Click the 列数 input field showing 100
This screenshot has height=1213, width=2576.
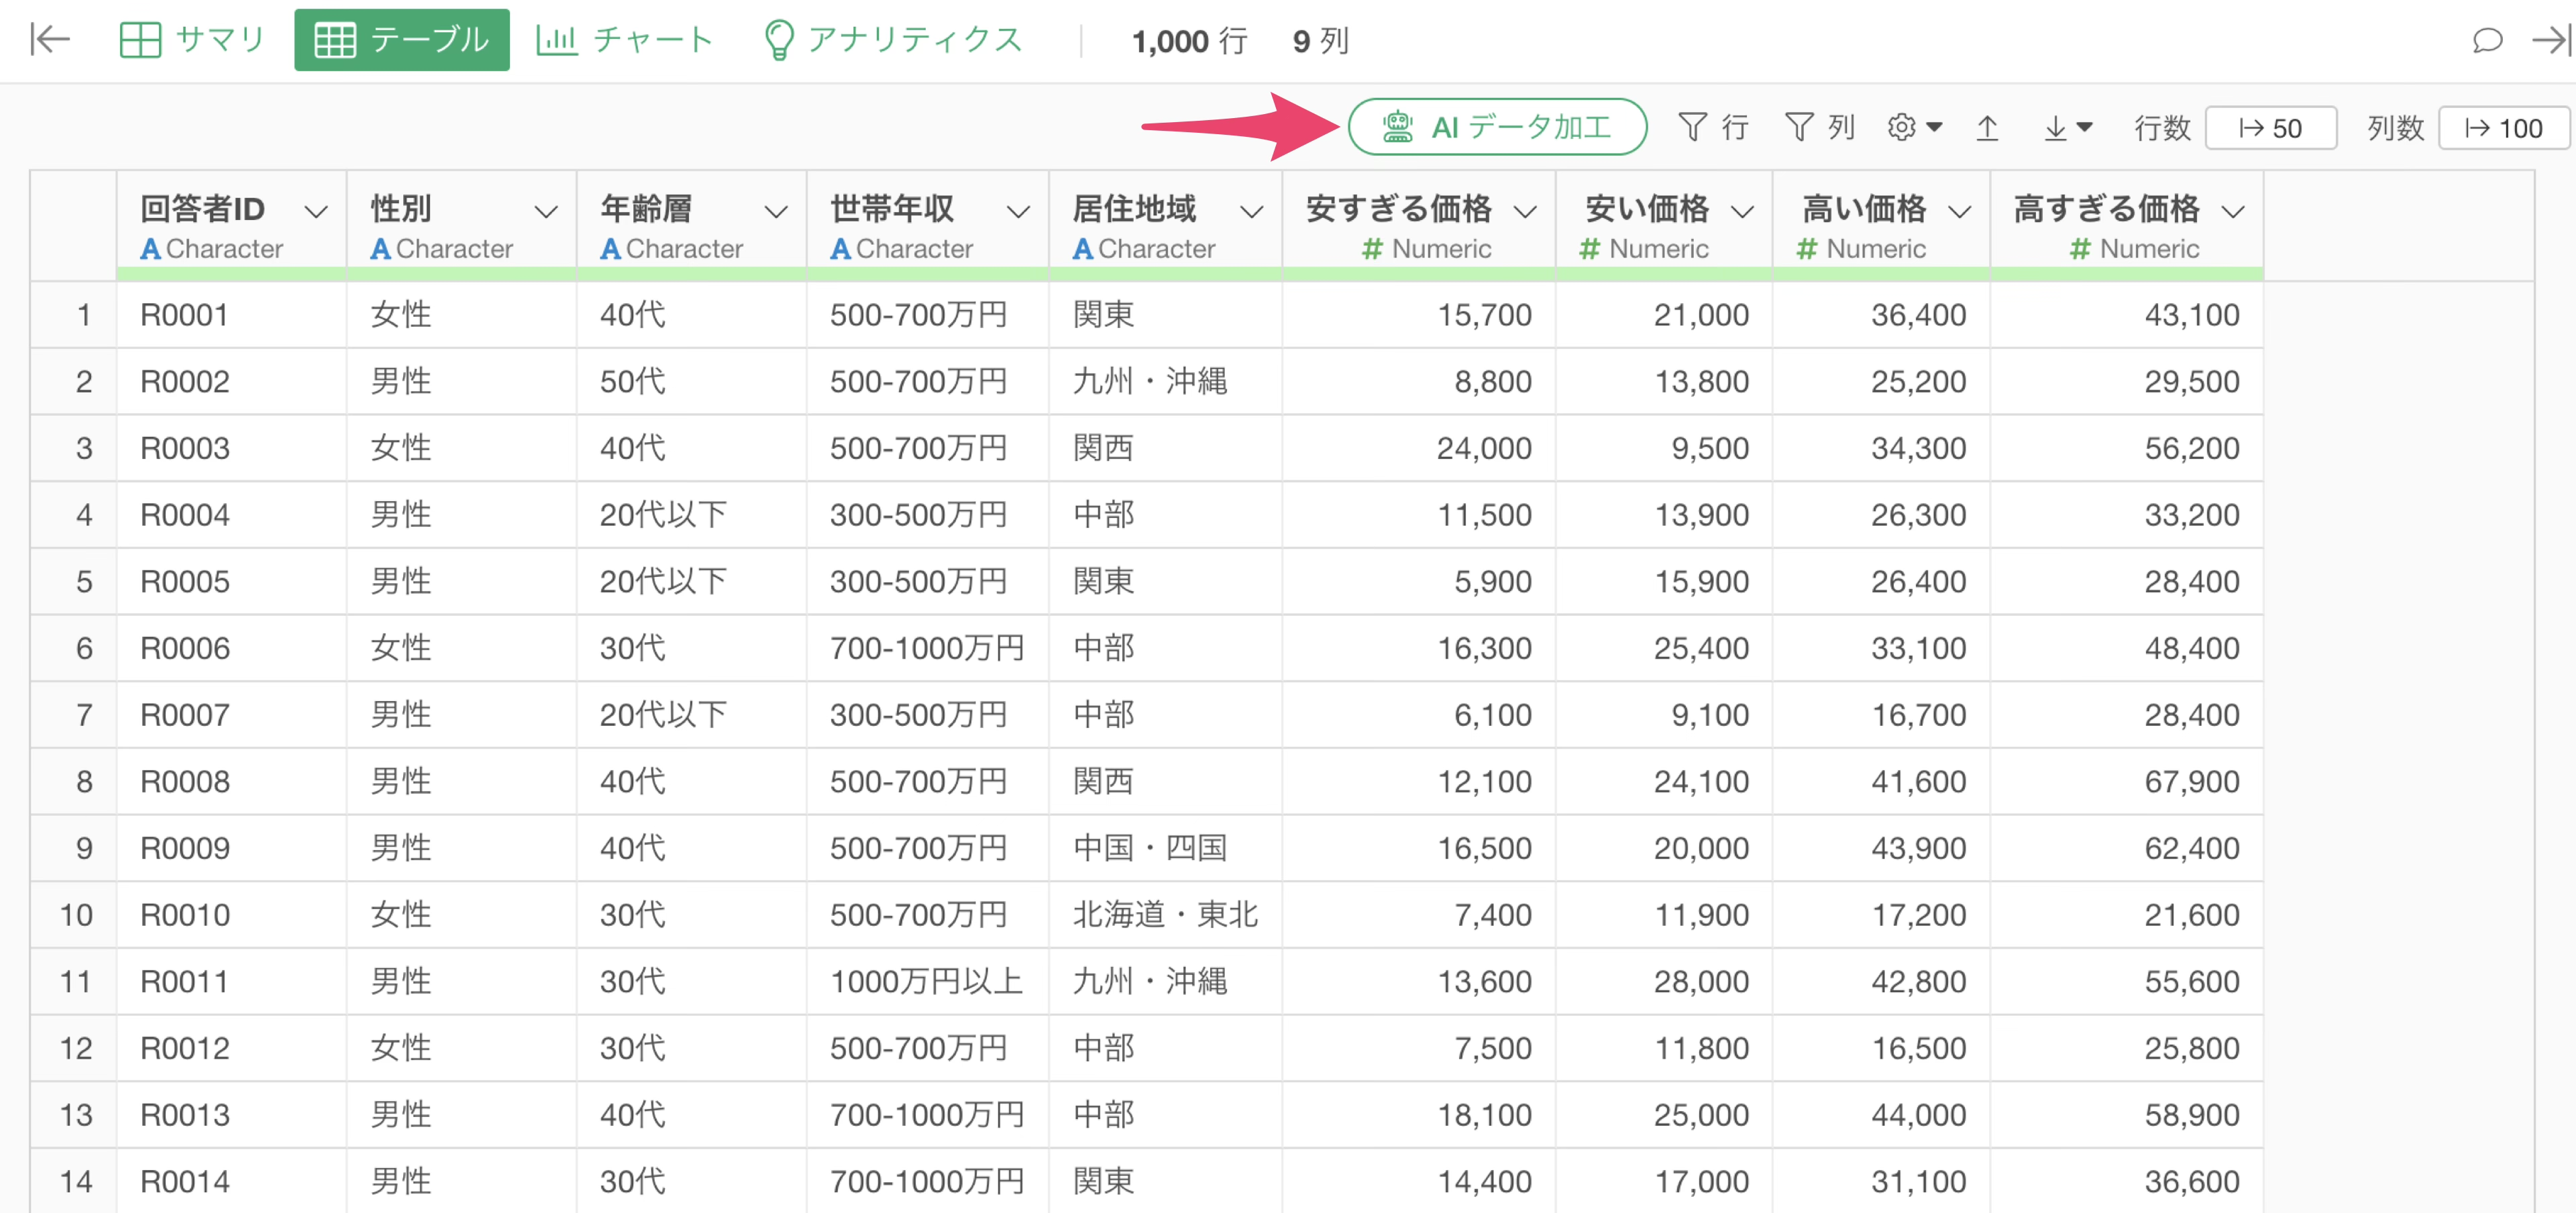[x=2503, y=128]
